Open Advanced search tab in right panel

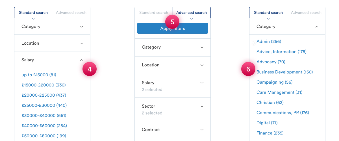[306, 12]
